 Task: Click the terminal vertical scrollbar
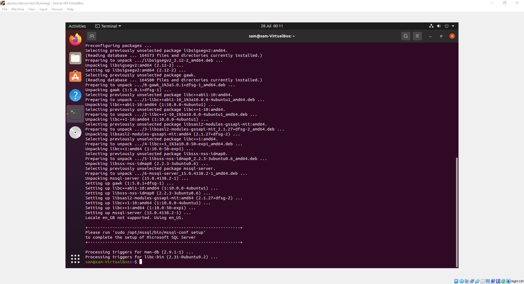point(457,212)
